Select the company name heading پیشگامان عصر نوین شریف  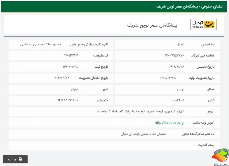[152, 25]
